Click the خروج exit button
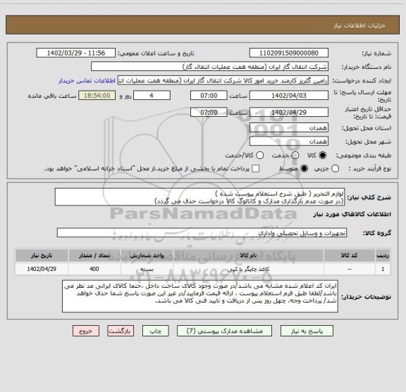 (86, 331)
